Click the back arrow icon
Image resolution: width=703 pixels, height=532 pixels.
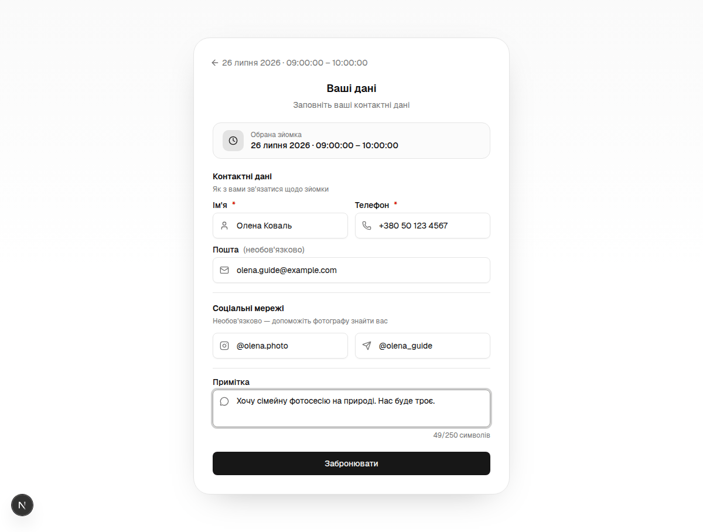coord(215,63)
